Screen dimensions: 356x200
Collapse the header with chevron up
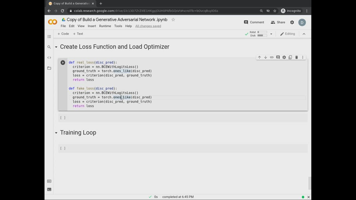[304, 34]
